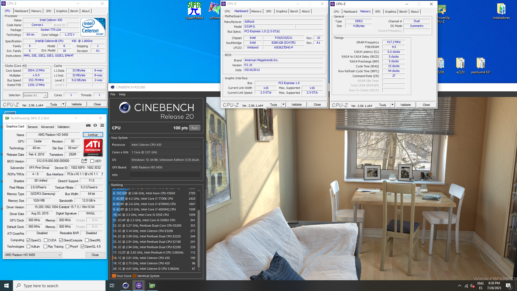Show hidden system tray icons

(459, 286)
